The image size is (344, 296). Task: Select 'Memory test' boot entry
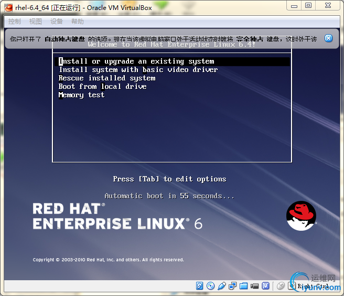coord(82,95)
